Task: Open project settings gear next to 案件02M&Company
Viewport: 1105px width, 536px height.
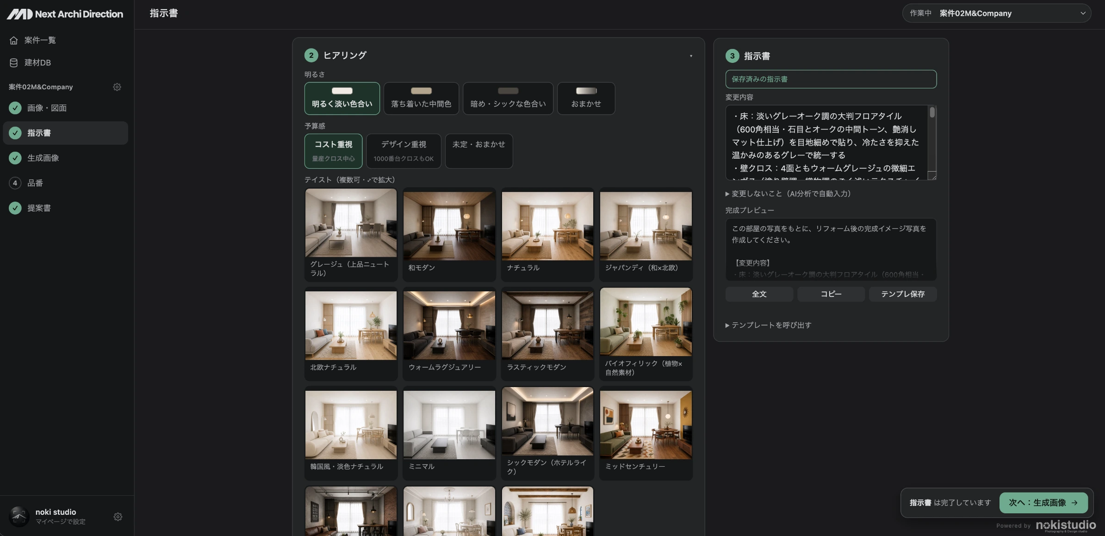Action: pos(117,87)
